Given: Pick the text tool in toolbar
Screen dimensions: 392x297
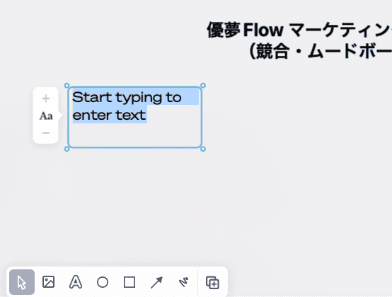Looking at the screenshot, I should [76, 282].
